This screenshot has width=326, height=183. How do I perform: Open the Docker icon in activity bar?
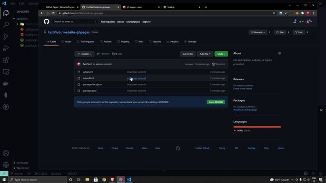click(6, 83)
